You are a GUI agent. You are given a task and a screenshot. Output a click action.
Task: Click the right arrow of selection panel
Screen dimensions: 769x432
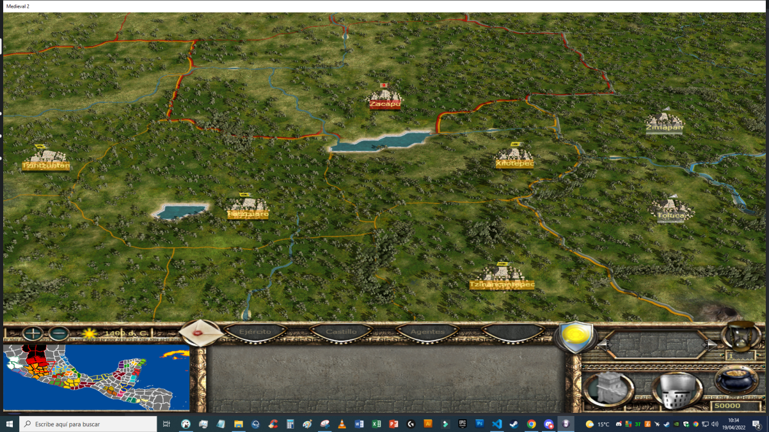click(711, 344)
